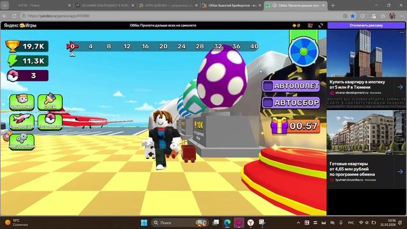
Task: Open the Питомцы pets menu
Action: click(22, 102)
